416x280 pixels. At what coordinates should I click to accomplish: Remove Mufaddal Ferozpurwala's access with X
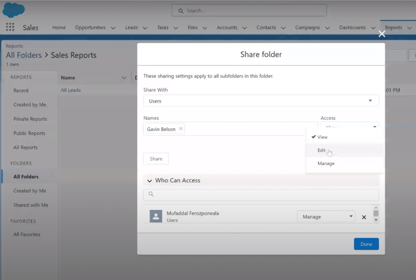[x=364, y=217]
